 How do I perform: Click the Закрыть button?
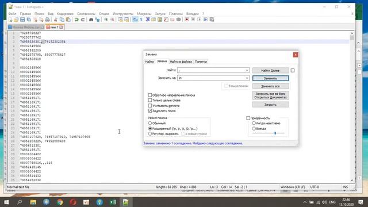click(270, 105)
